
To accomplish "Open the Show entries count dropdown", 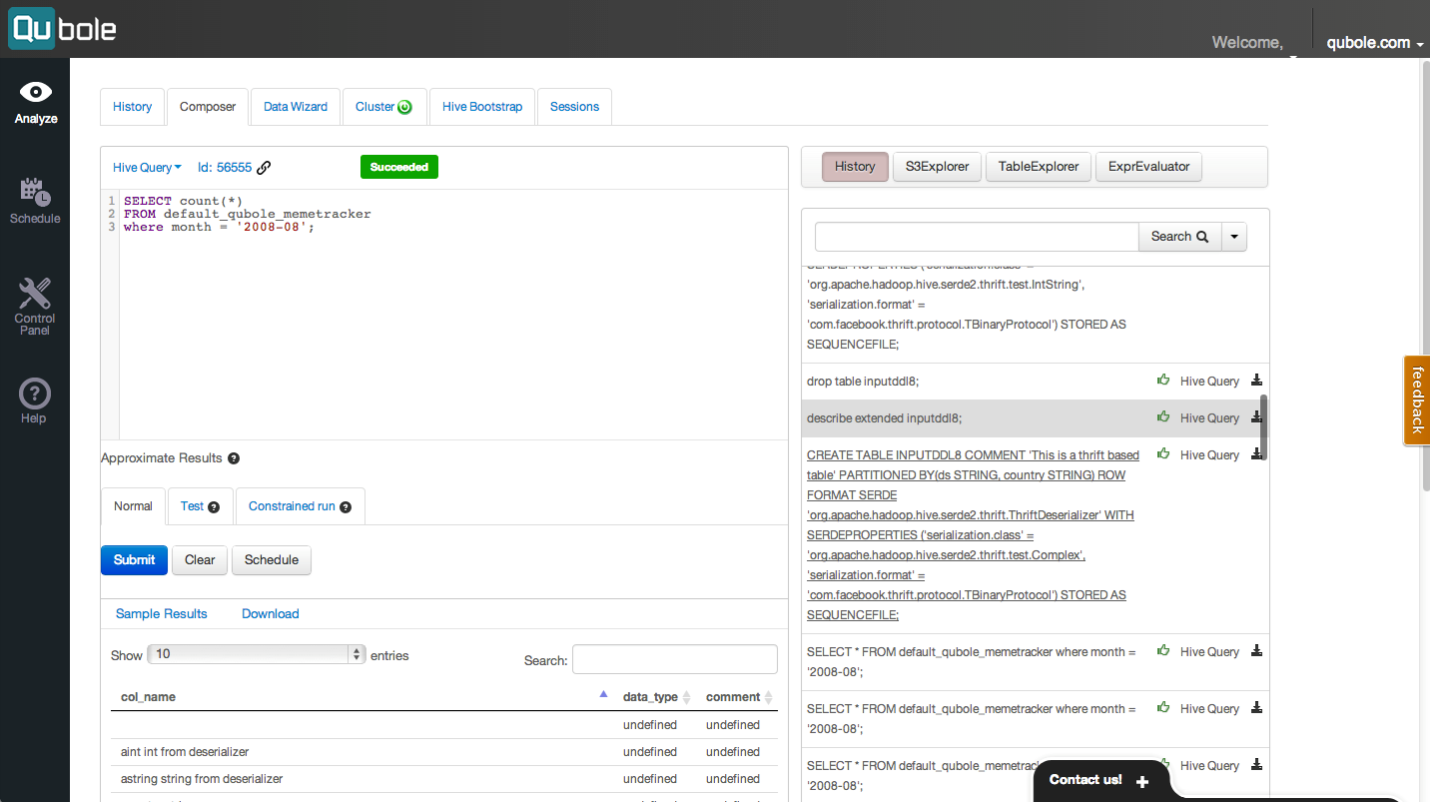I will coord(257,654).
